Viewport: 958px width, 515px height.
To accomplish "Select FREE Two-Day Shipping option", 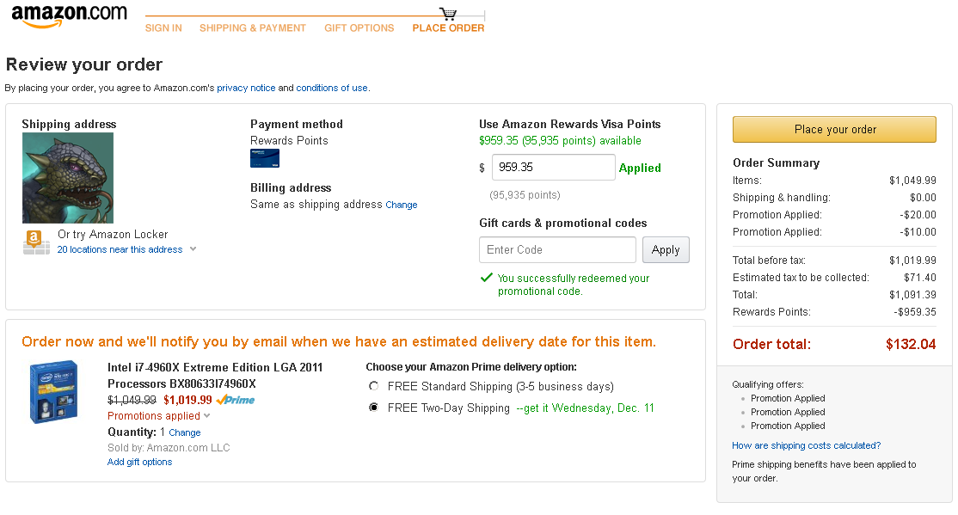I will [x=374, y=408].
